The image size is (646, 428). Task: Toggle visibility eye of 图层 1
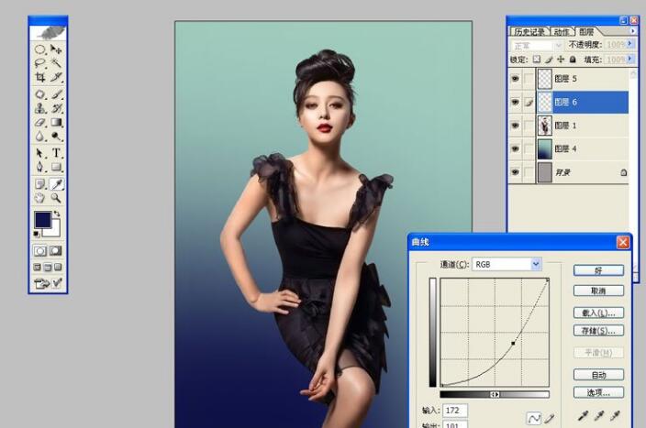click(515, 126)
